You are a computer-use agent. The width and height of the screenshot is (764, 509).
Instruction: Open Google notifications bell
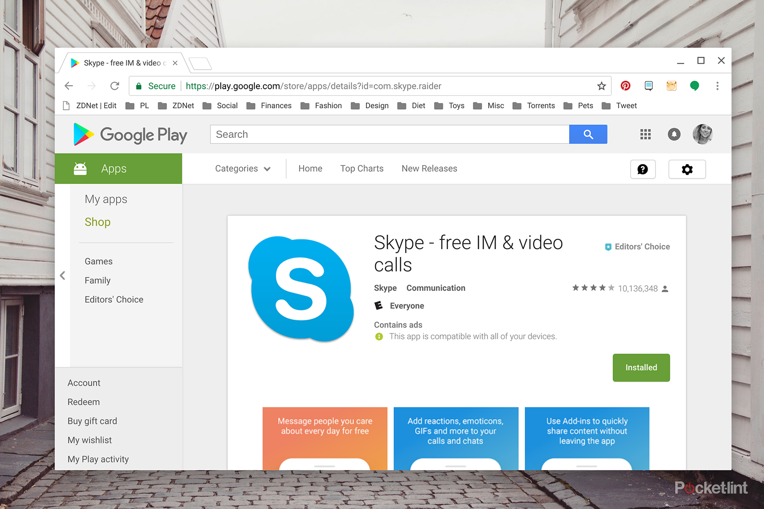(674, 135)
